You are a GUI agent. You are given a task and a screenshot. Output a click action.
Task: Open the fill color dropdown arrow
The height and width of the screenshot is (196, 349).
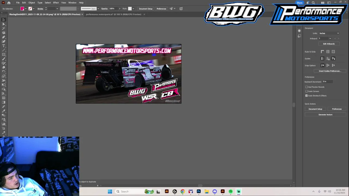(26, 9)
